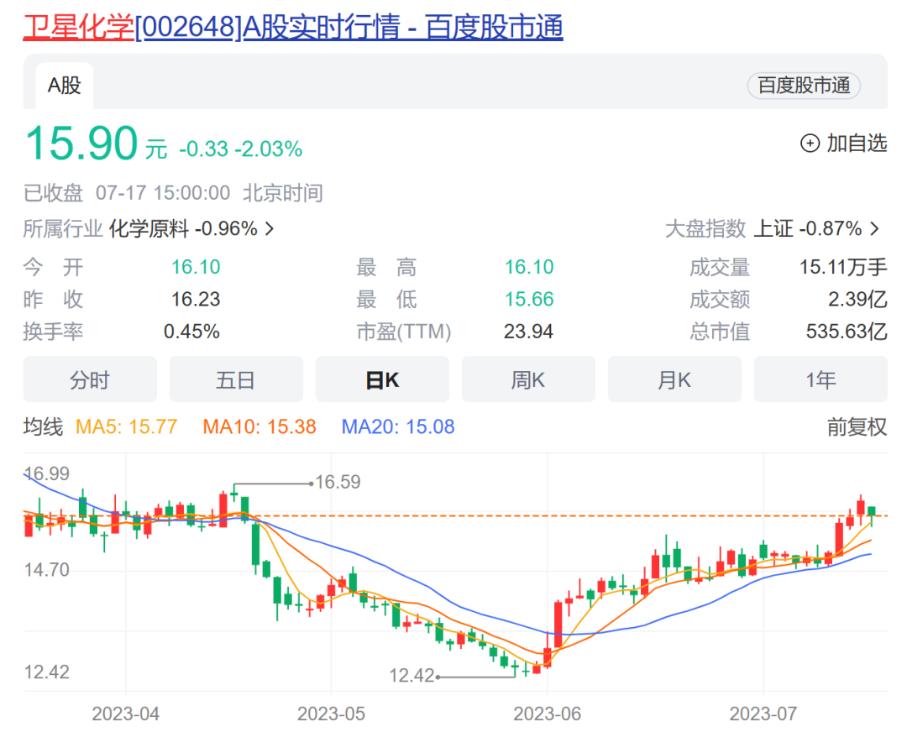Add stock via 加自选 label
This screenshot has width=907, height=732.
(x=856, y=143)
